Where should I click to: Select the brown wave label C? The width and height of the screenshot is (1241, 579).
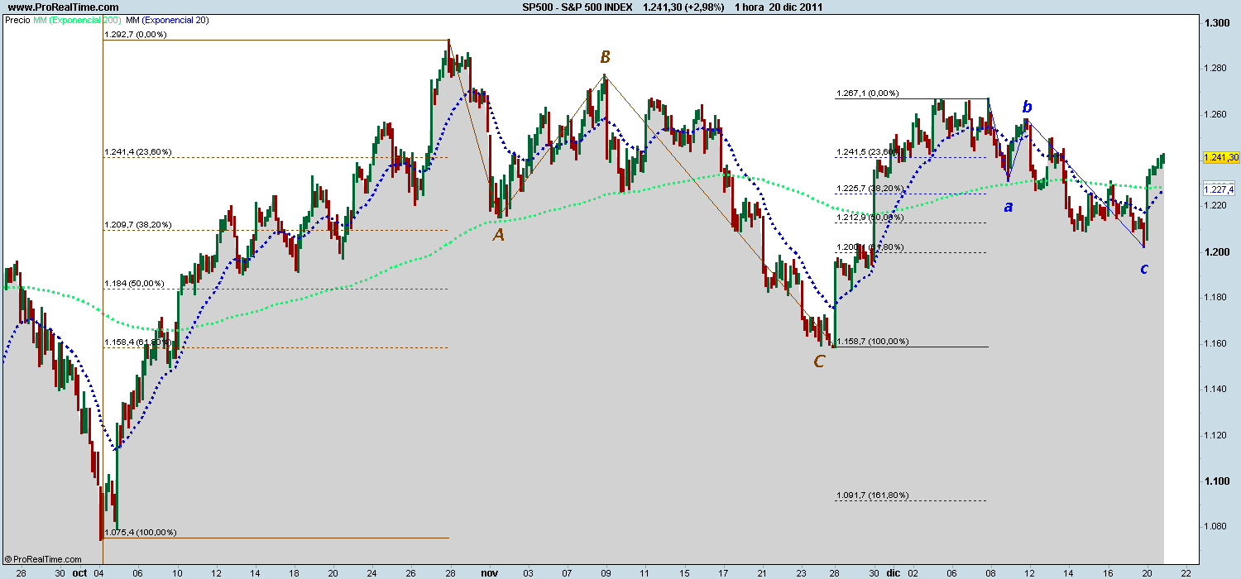[x=819, y=361]
